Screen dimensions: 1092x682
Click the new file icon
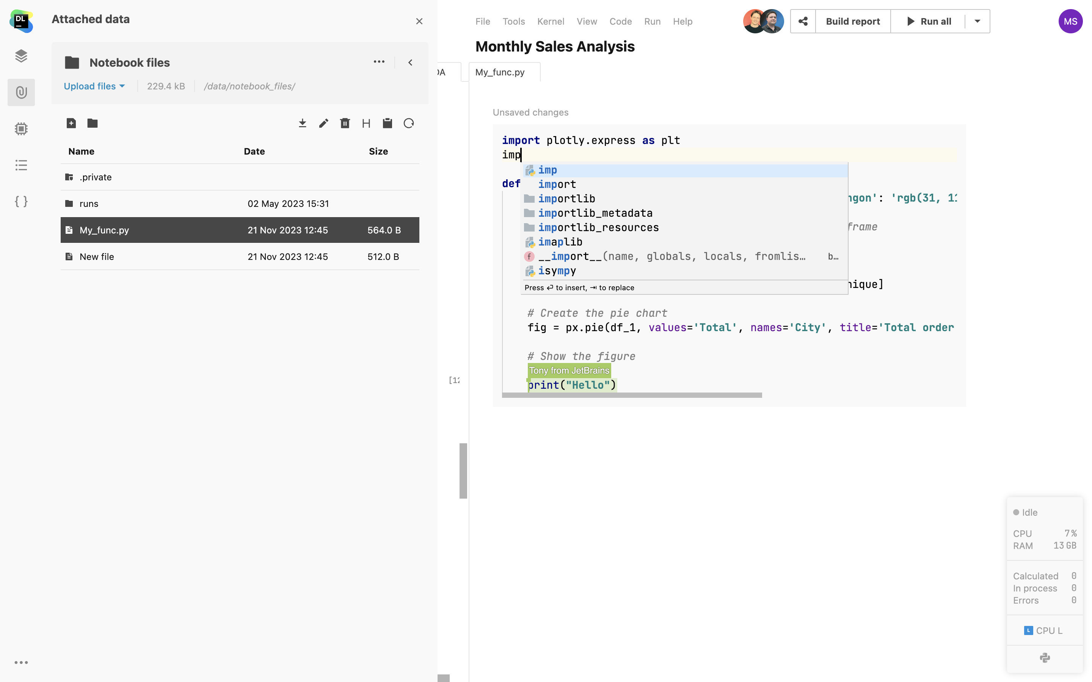coord(71,123)
